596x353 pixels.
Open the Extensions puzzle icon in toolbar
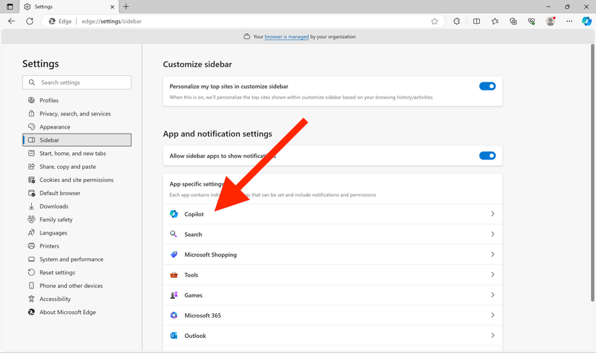click(457, 22)
